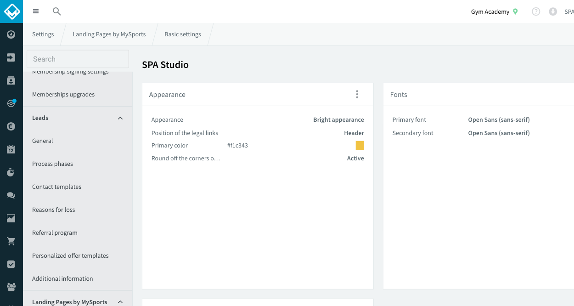This screenshot has width=574, height=306.
Task: Click the search magnifier icon in the top bar
Action: (57, 11)
